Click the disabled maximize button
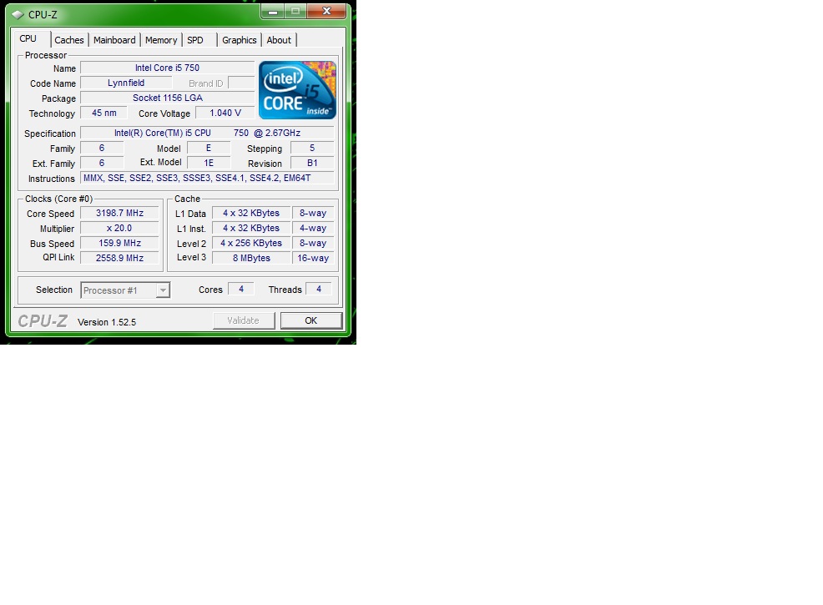This screenshot has width=823, height=605. 295,12
